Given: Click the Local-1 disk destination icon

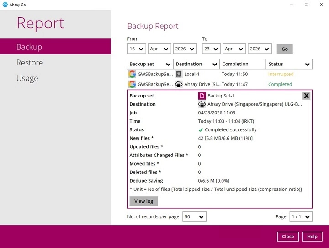Looking at the screenshot, I should tap(179, 74).
